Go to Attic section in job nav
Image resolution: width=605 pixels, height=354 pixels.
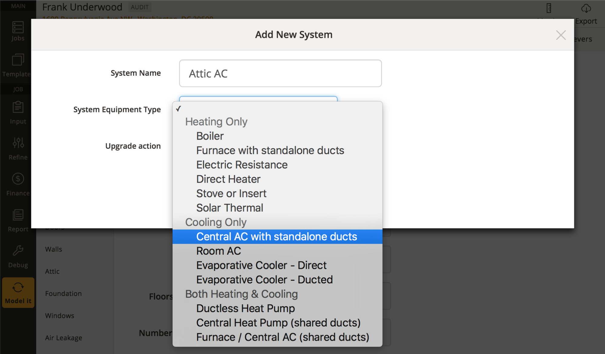coord(52,271)
